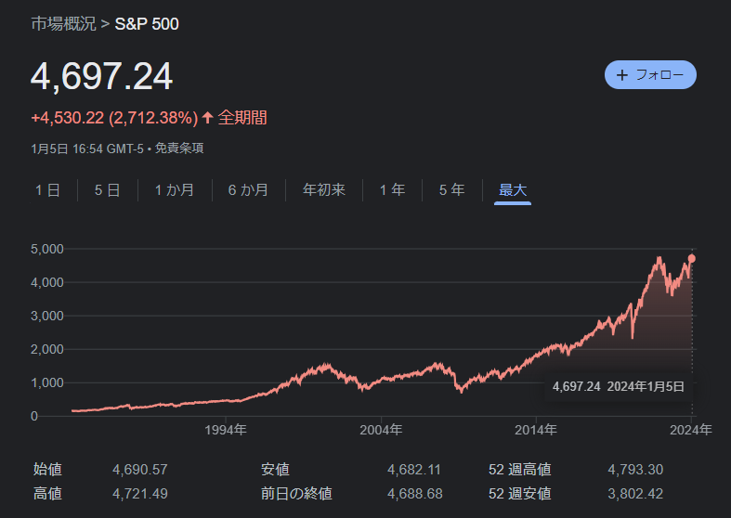Click the large 4,697.24 index price
731x518 pixels.
(x=102, y=77)
